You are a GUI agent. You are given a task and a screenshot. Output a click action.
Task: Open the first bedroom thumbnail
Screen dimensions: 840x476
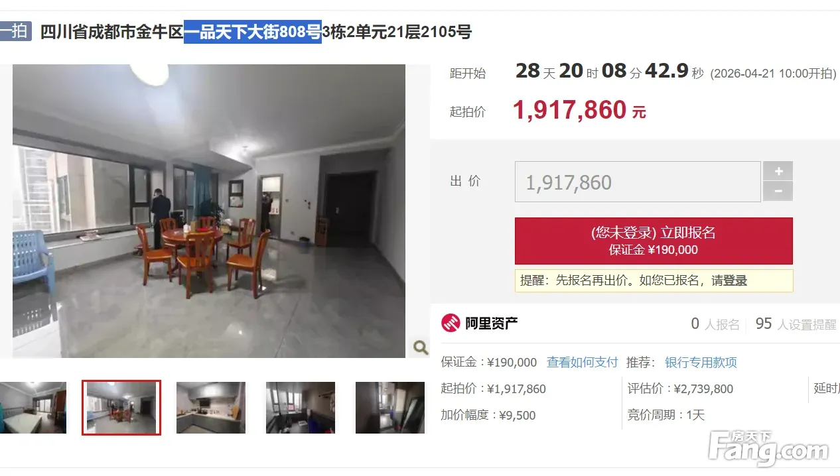(x=33, y=408)
